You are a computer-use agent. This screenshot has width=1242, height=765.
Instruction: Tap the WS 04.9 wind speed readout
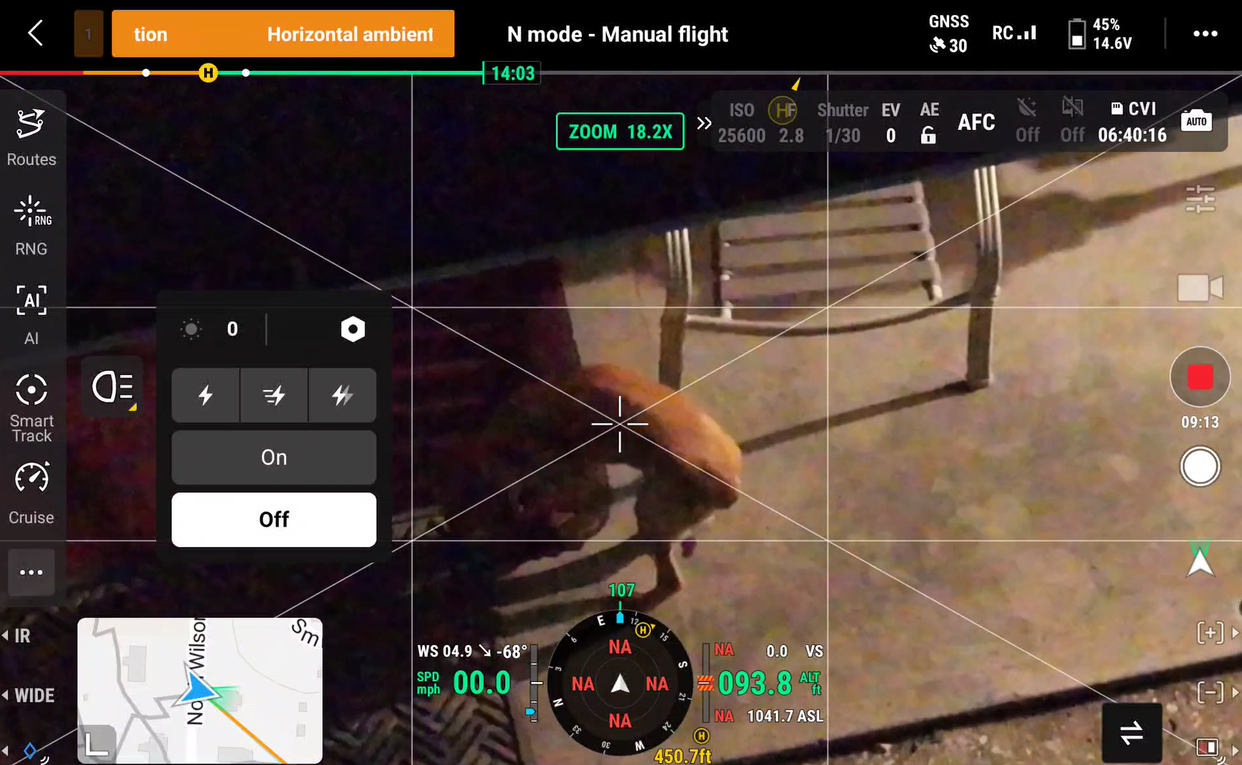(x=472, y=651)
